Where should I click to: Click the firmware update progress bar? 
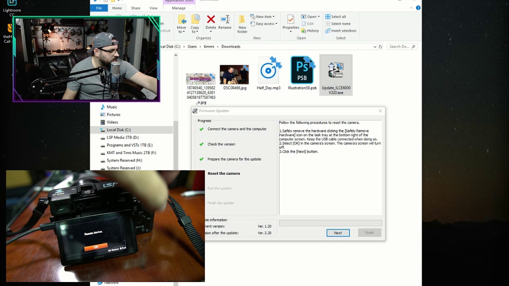[330, 223]
